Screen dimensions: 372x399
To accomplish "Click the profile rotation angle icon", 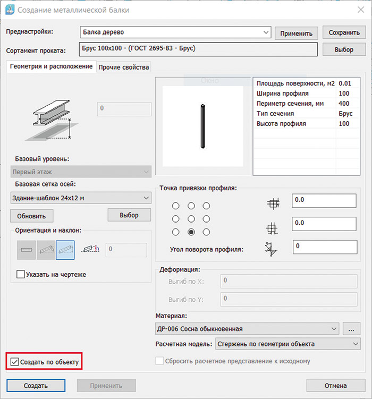I will (x=270, y=249).
